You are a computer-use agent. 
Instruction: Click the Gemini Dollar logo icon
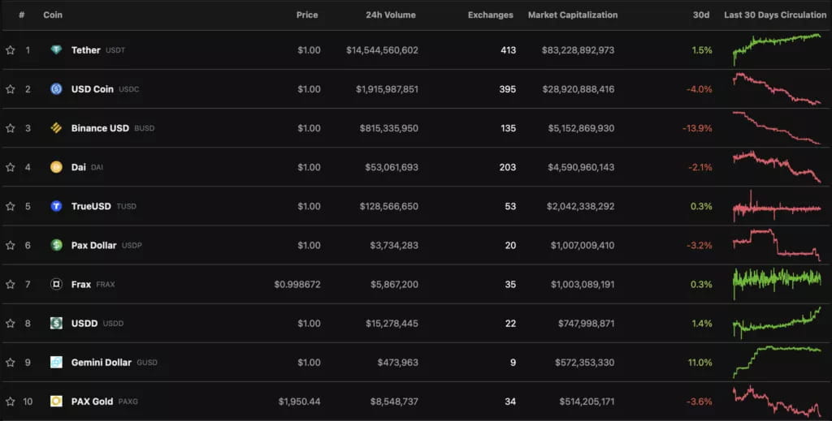56,362
